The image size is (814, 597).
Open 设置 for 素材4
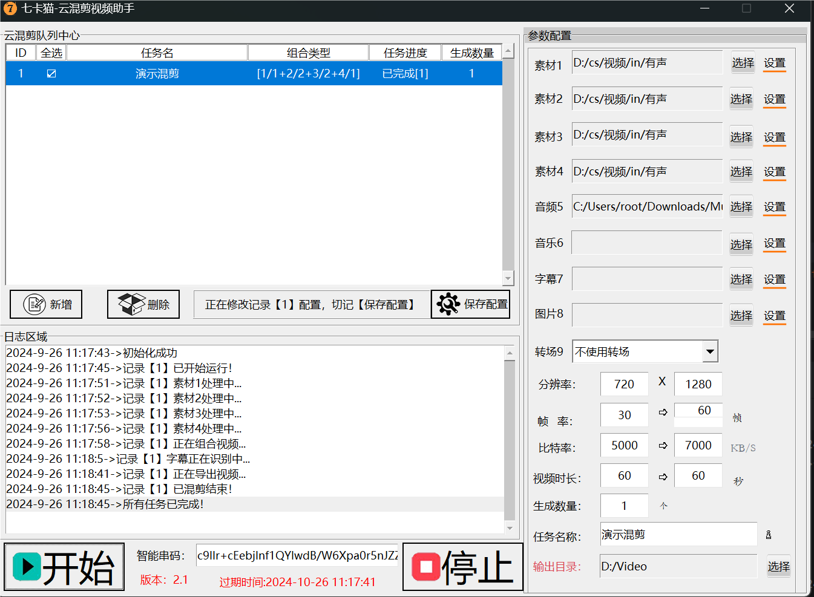point(775,172)
